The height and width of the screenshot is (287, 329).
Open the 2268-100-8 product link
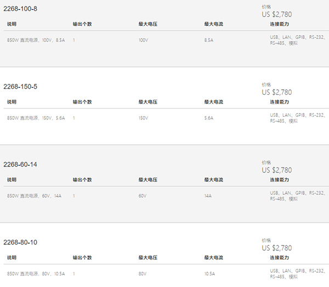click(20, 9)
